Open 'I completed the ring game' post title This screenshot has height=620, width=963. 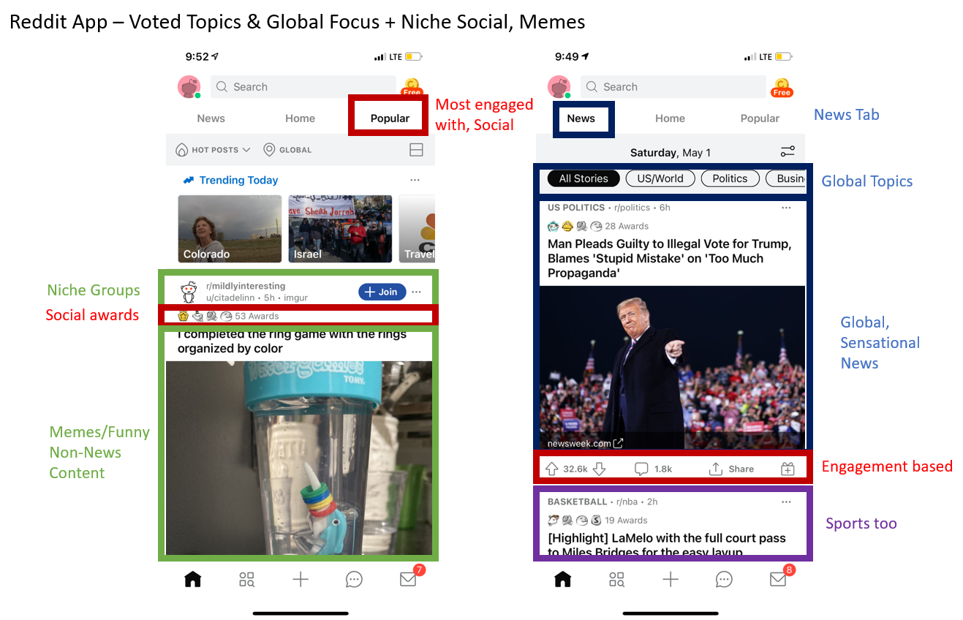(292, 341)
